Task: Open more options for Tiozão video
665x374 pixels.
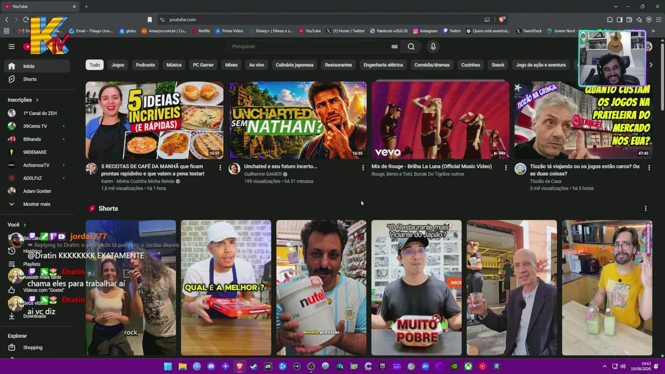Action: coord(649,168)
